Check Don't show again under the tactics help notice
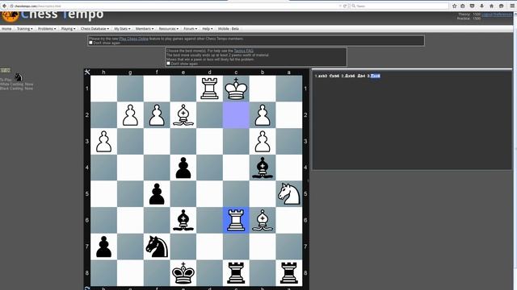This screenshot has height=290, width=517. point(168,64)
